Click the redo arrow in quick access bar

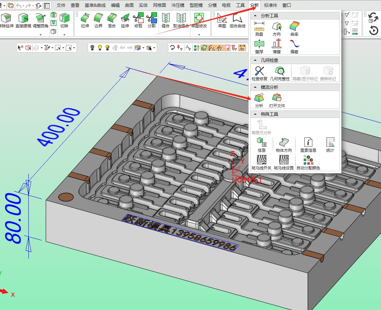tap(29, 6)
